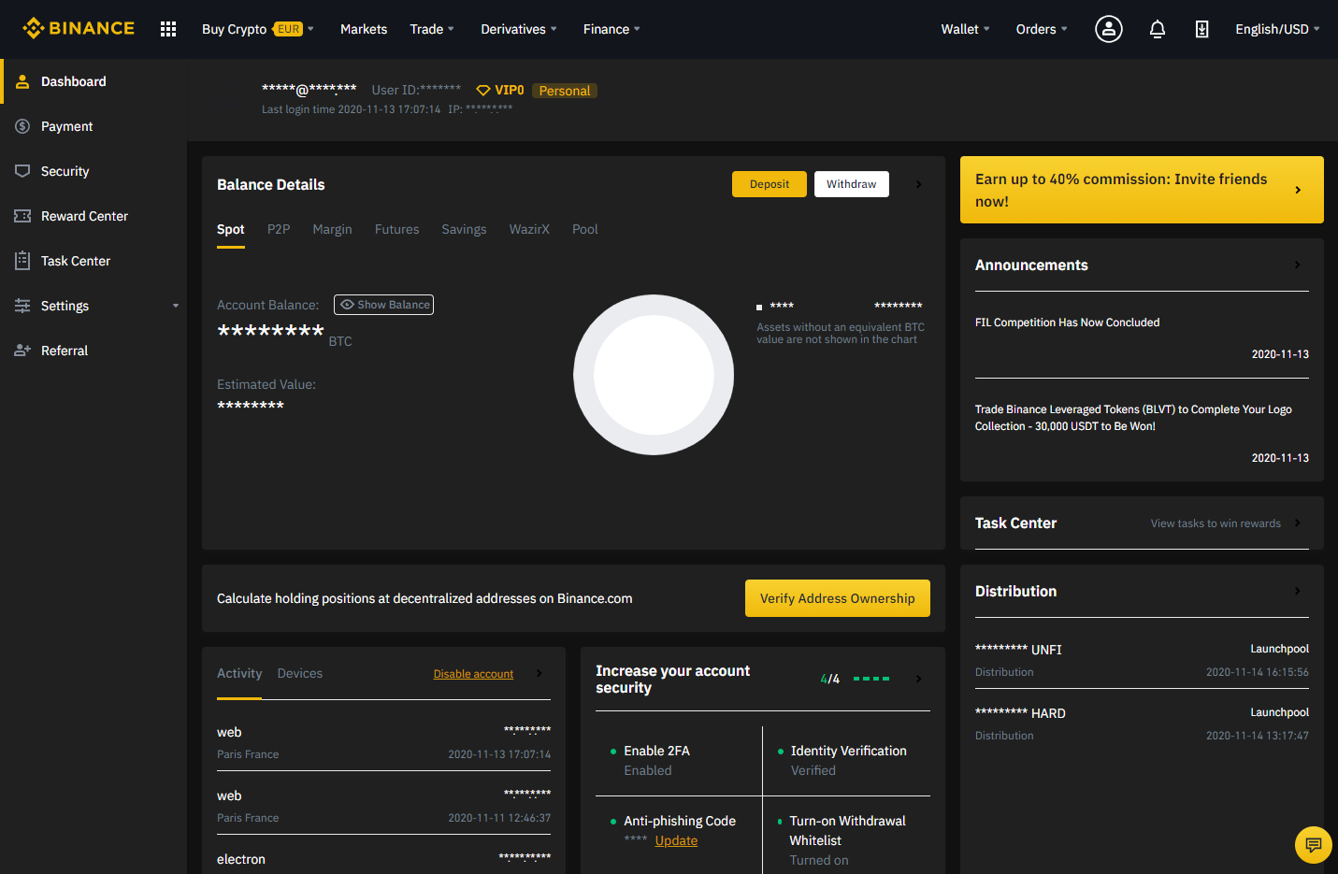The image size is (1338, 874).
Task: Select the Security shield icon in the sidebar
Action: [x=22, y=171]
